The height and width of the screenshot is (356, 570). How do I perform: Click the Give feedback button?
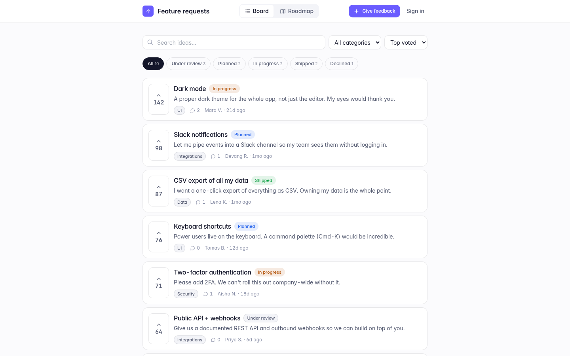374,11
